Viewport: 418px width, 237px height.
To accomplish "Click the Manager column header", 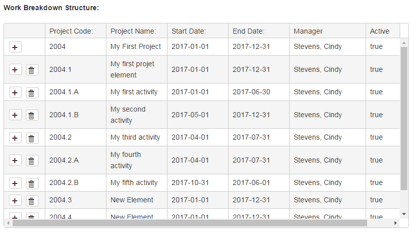I will pos(308,31).
